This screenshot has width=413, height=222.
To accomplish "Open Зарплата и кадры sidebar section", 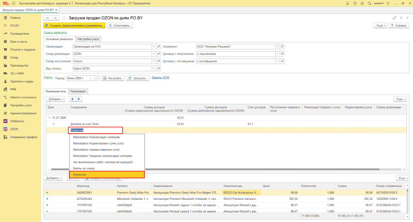I will [22, 81].
